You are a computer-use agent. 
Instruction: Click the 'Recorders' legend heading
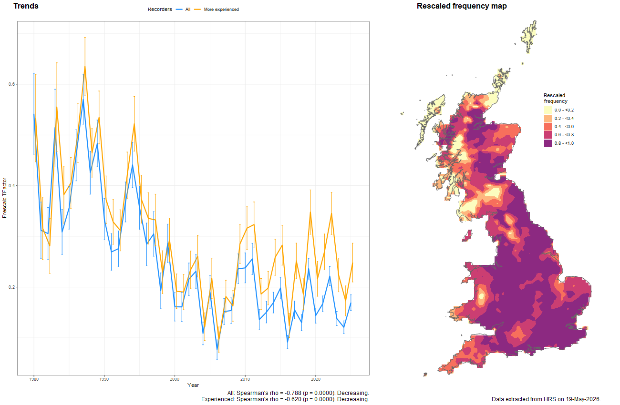click(x=160, y=10)
